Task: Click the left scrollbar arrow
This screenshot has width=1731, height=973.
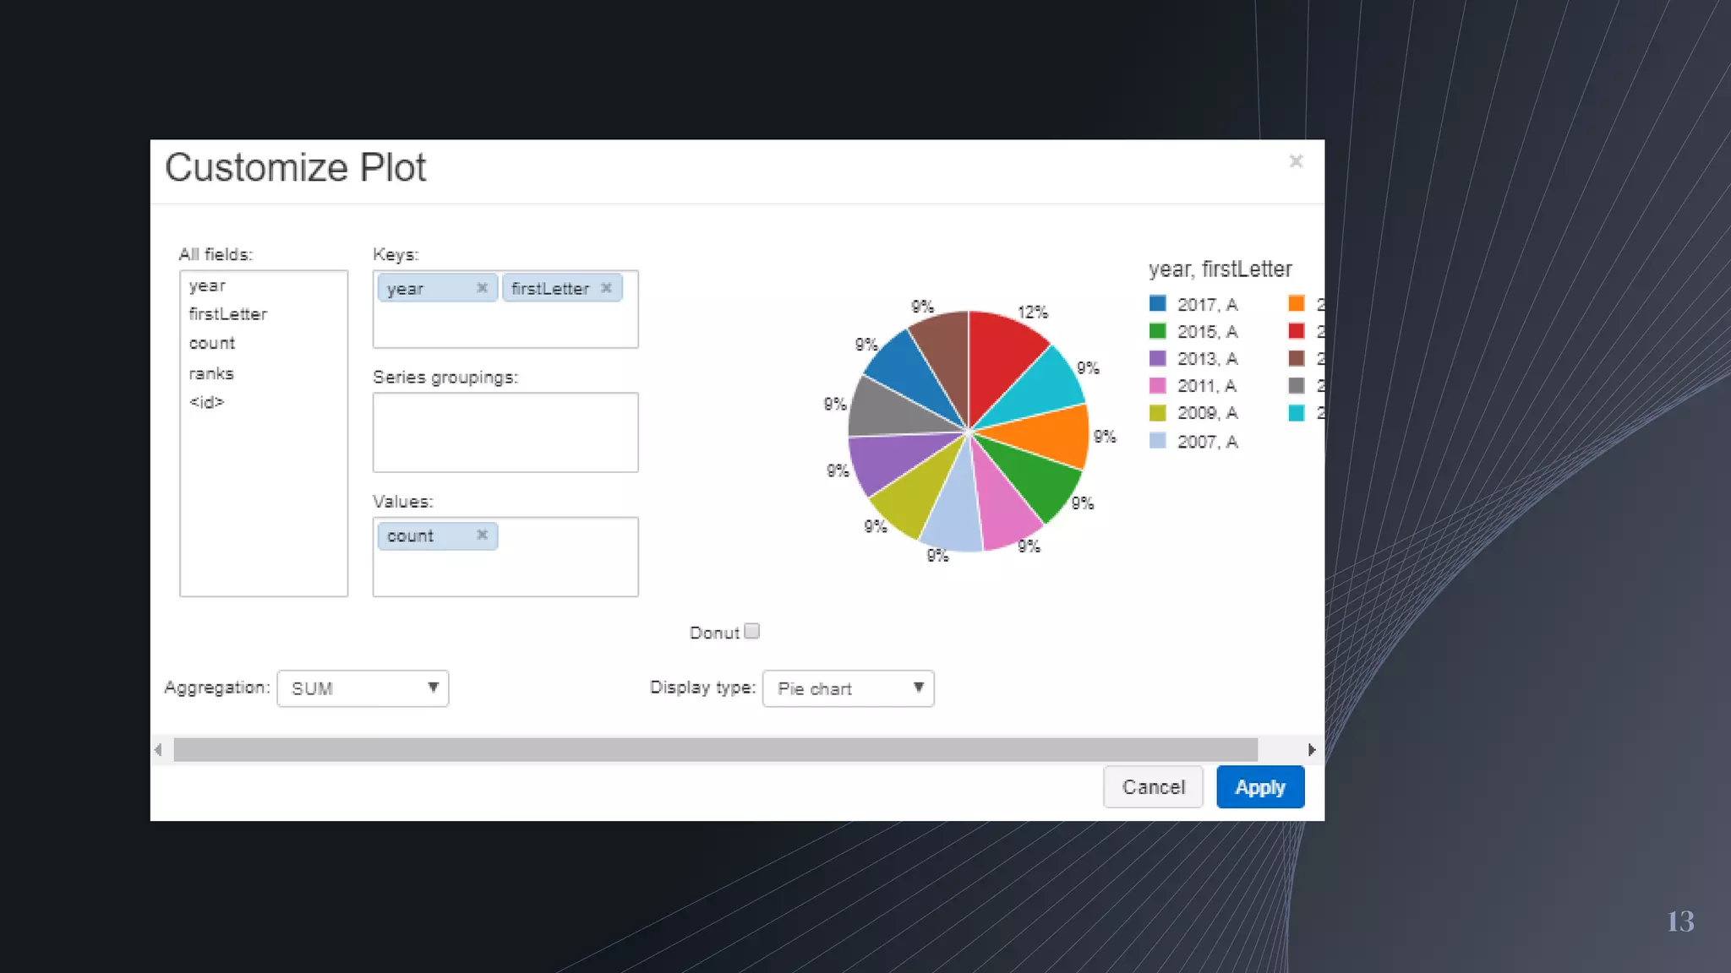Action: pos(158,750)
